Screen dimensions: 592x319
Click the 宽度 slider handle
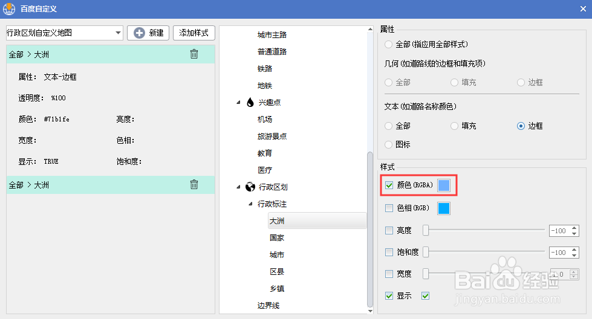(426, 274)
